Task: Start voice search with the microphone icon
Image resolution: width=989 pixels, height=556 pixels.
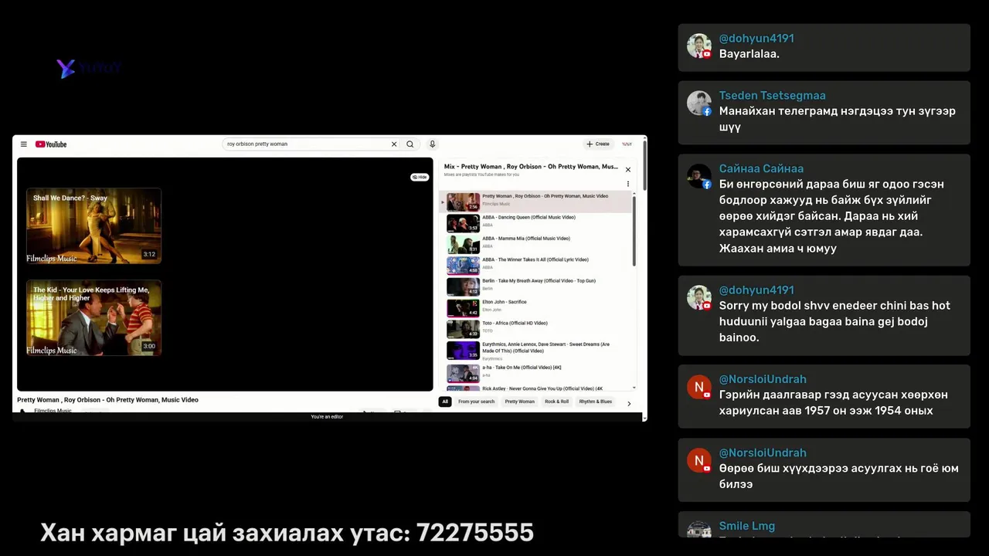Action: 433,144
